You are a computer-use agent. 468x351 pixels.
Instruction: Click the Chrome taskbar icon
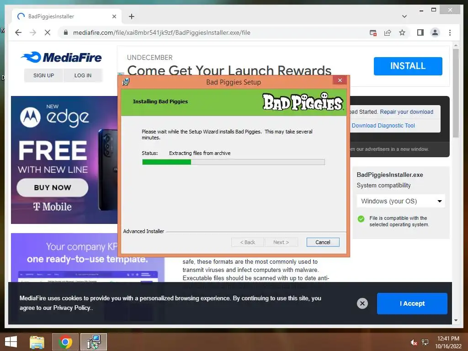click(65, 342)
